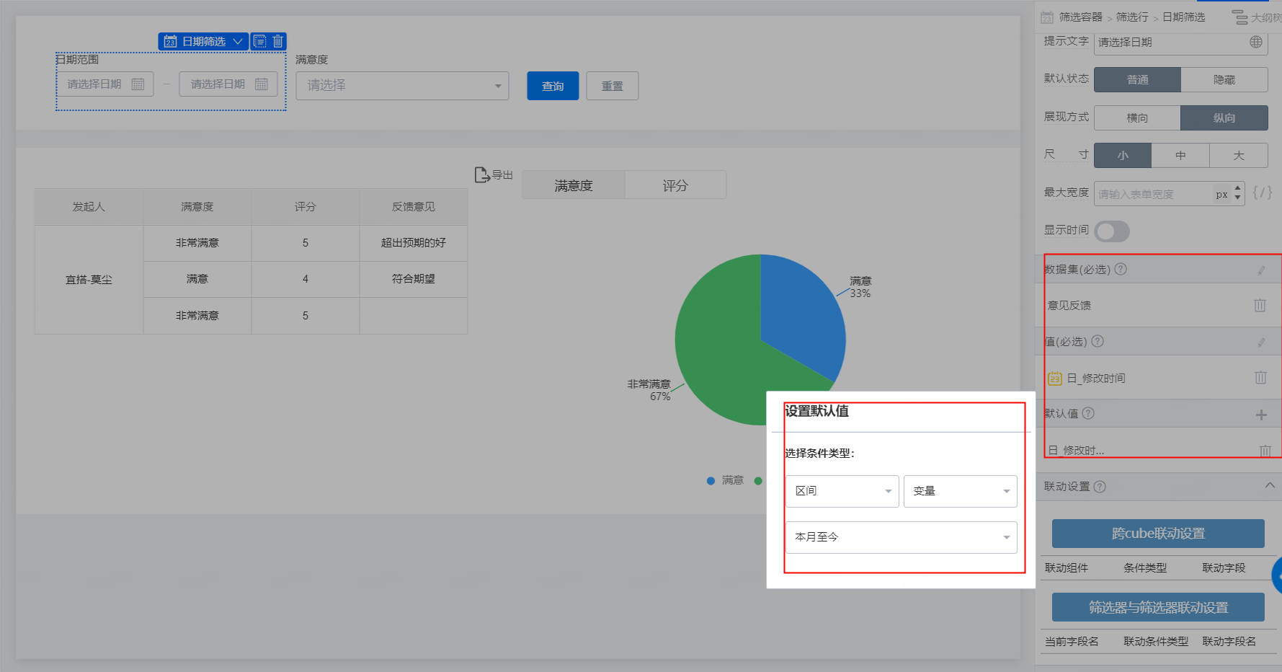This screenshot has height=672, width=1282.
Task: Add a 默认值 with the plus icon
Action: [x=1261, y=415]
